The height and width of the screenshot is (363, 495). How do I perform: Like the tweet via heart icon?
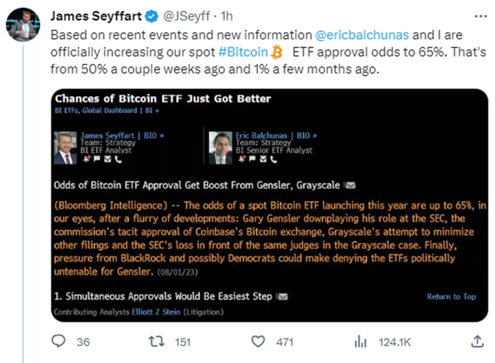pos(258,342)
